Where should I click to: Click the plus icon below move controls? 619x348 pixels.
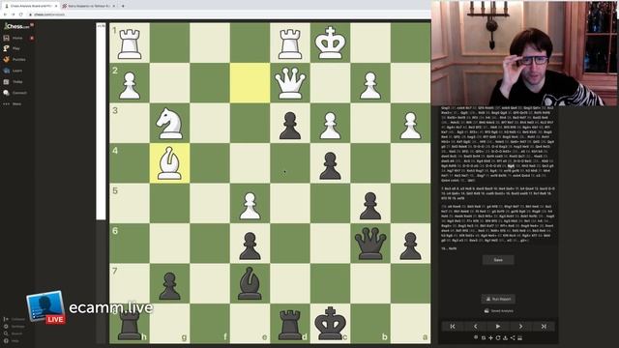coord(490,337)
